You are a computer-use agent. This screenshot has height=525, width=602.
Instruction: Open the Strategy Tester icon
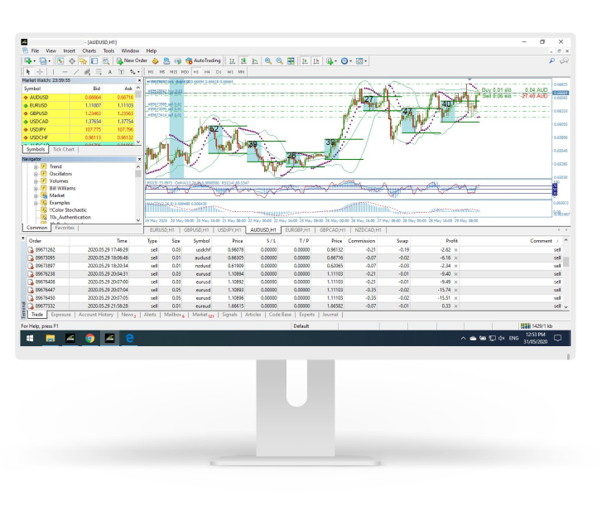point(106,60)
